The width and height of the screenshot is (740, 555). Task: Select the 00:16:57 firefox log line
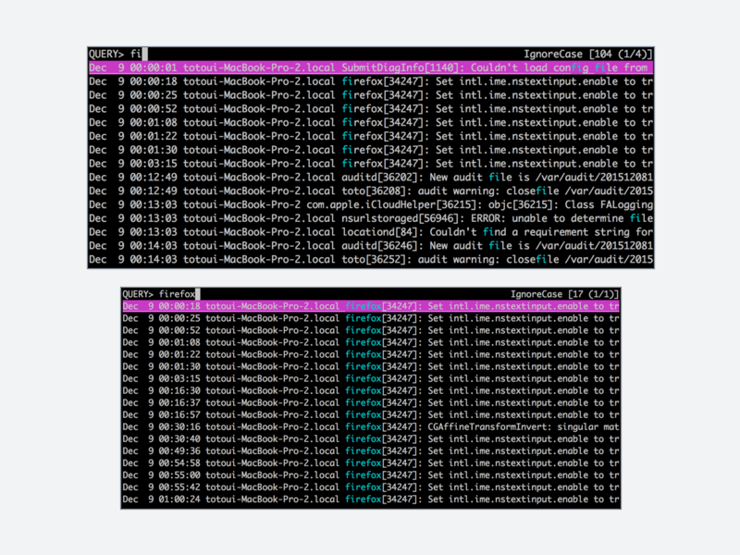pyautogui.click(x=371, y=414)
